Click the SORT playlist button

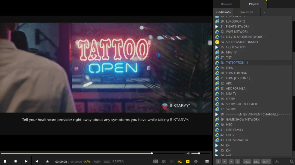point(266,161)
